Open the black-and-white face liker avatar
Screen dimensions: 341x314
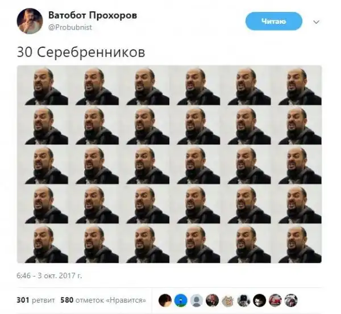(x=260, y=300)
